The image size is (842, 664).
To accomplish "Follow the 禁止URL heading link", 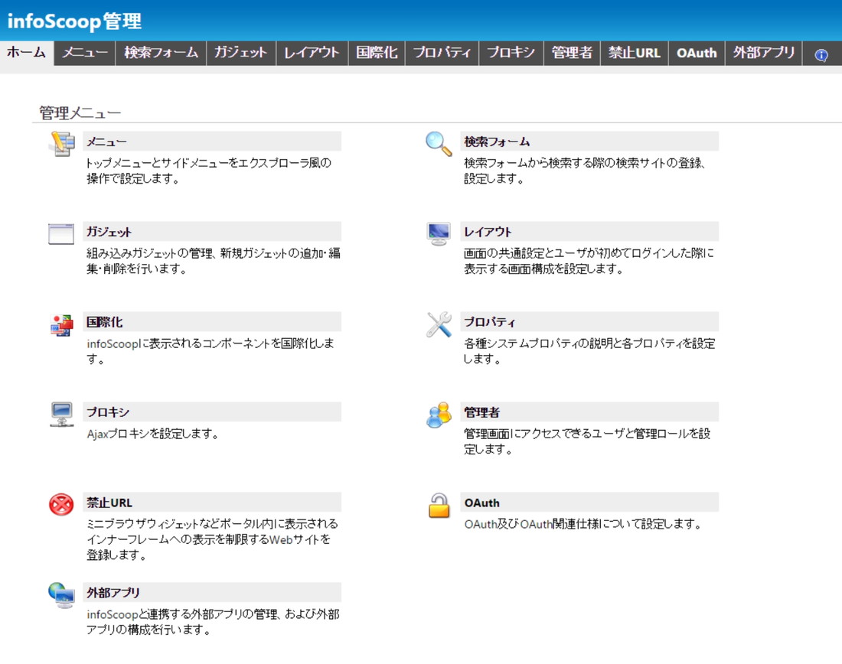I will click(x=109, y=503).
